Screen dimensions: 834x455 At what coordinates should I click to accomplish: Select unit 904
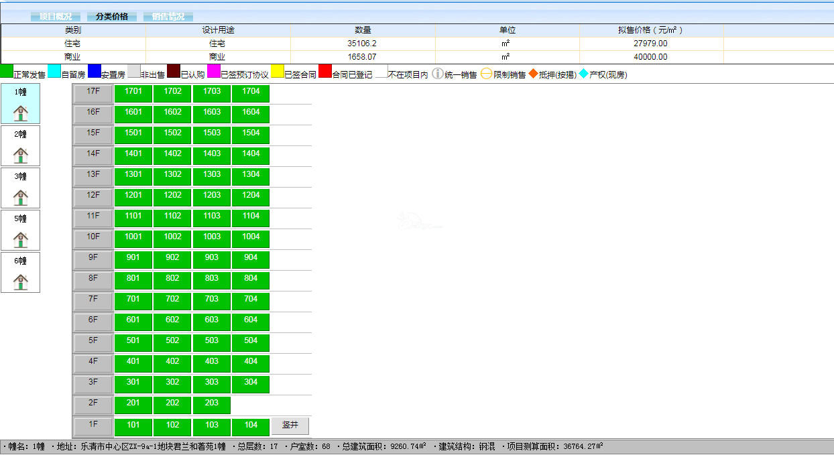point(251,260)
